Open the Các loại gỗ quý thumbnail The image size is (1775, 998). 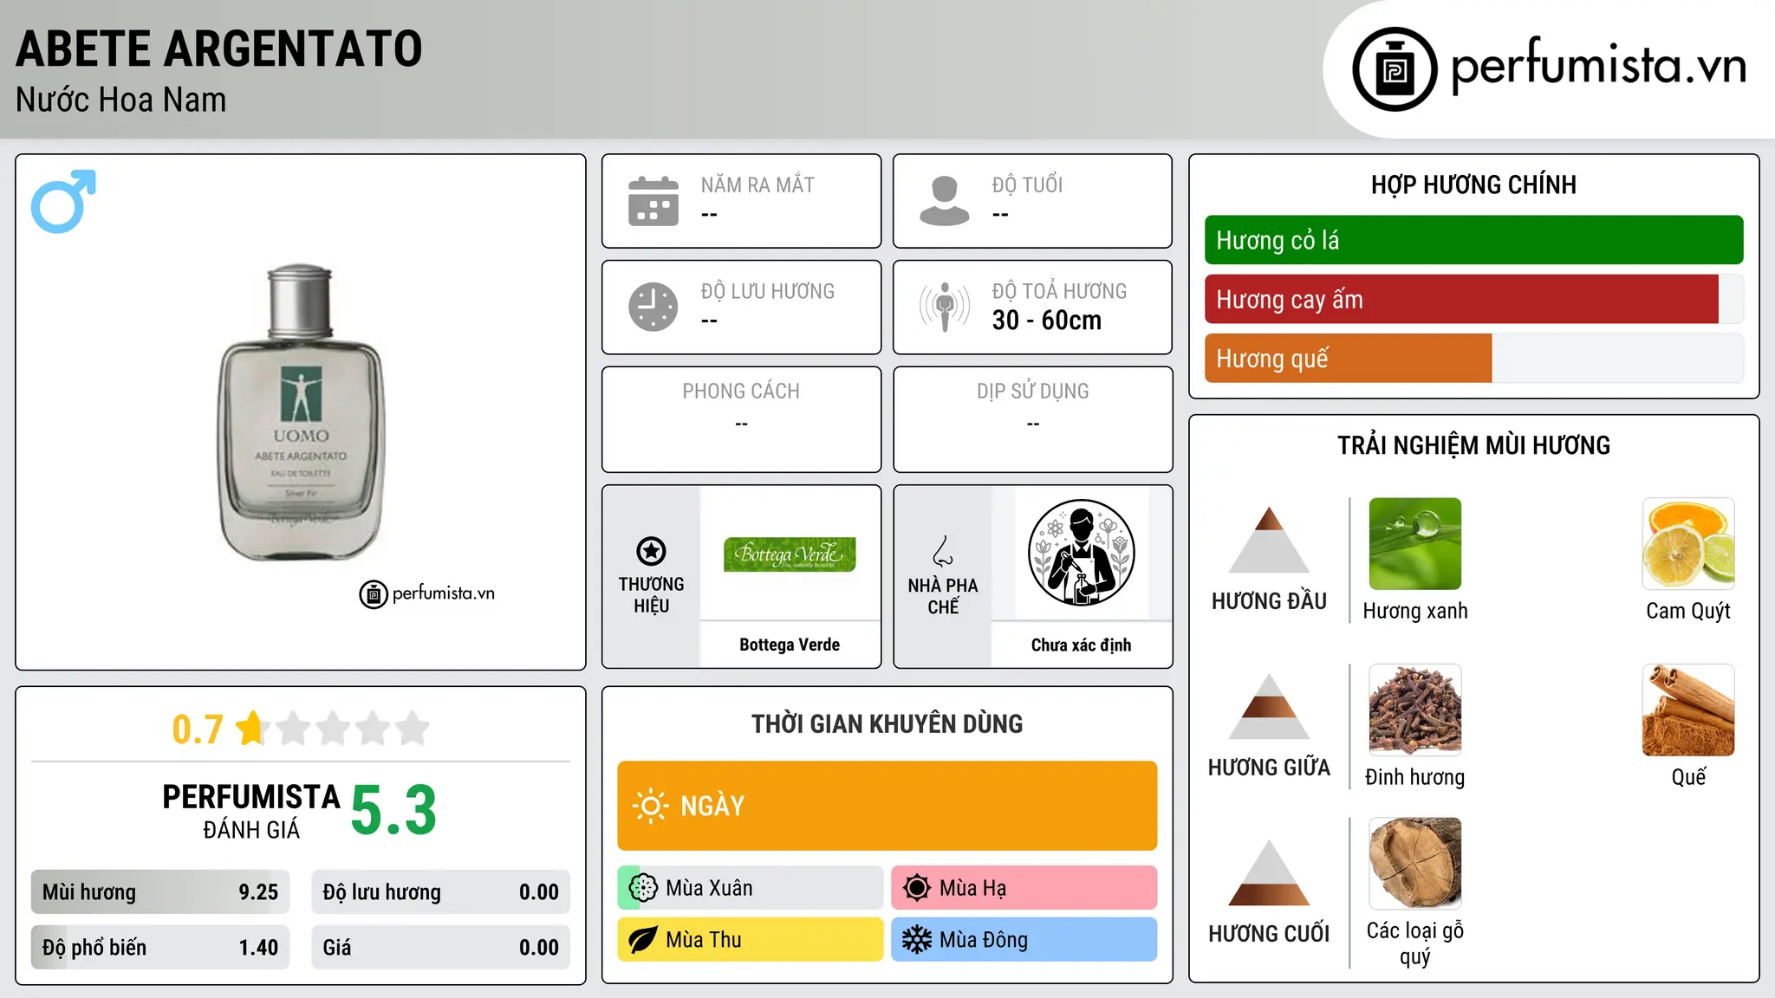[1415, 863]
